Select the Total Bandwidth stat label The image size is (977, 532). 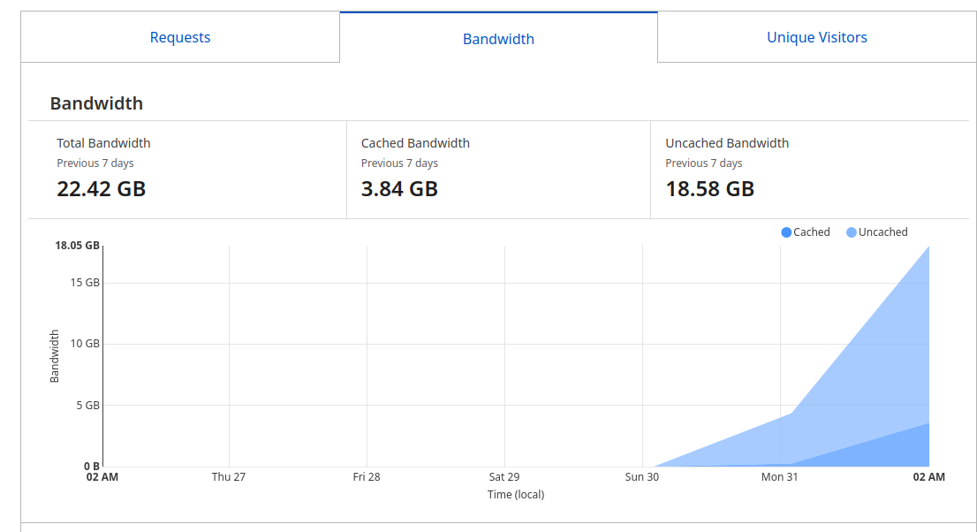[103, 143]
